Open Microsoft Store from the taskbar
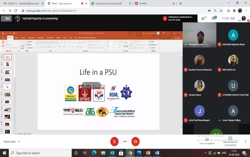This screenshot has height=157, width=250. [x=121, y=153]
